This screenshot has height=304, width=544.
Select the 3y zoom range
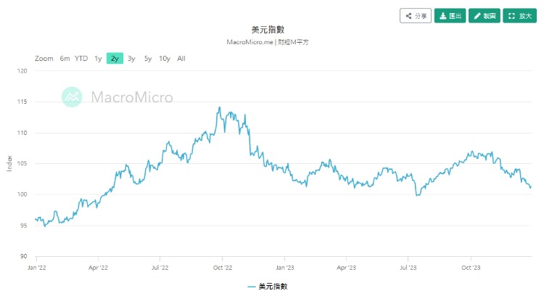pyautogui.click(x=131, y=59)
